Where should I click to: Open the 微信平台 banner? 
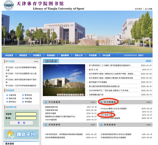[x=22, y=134]
